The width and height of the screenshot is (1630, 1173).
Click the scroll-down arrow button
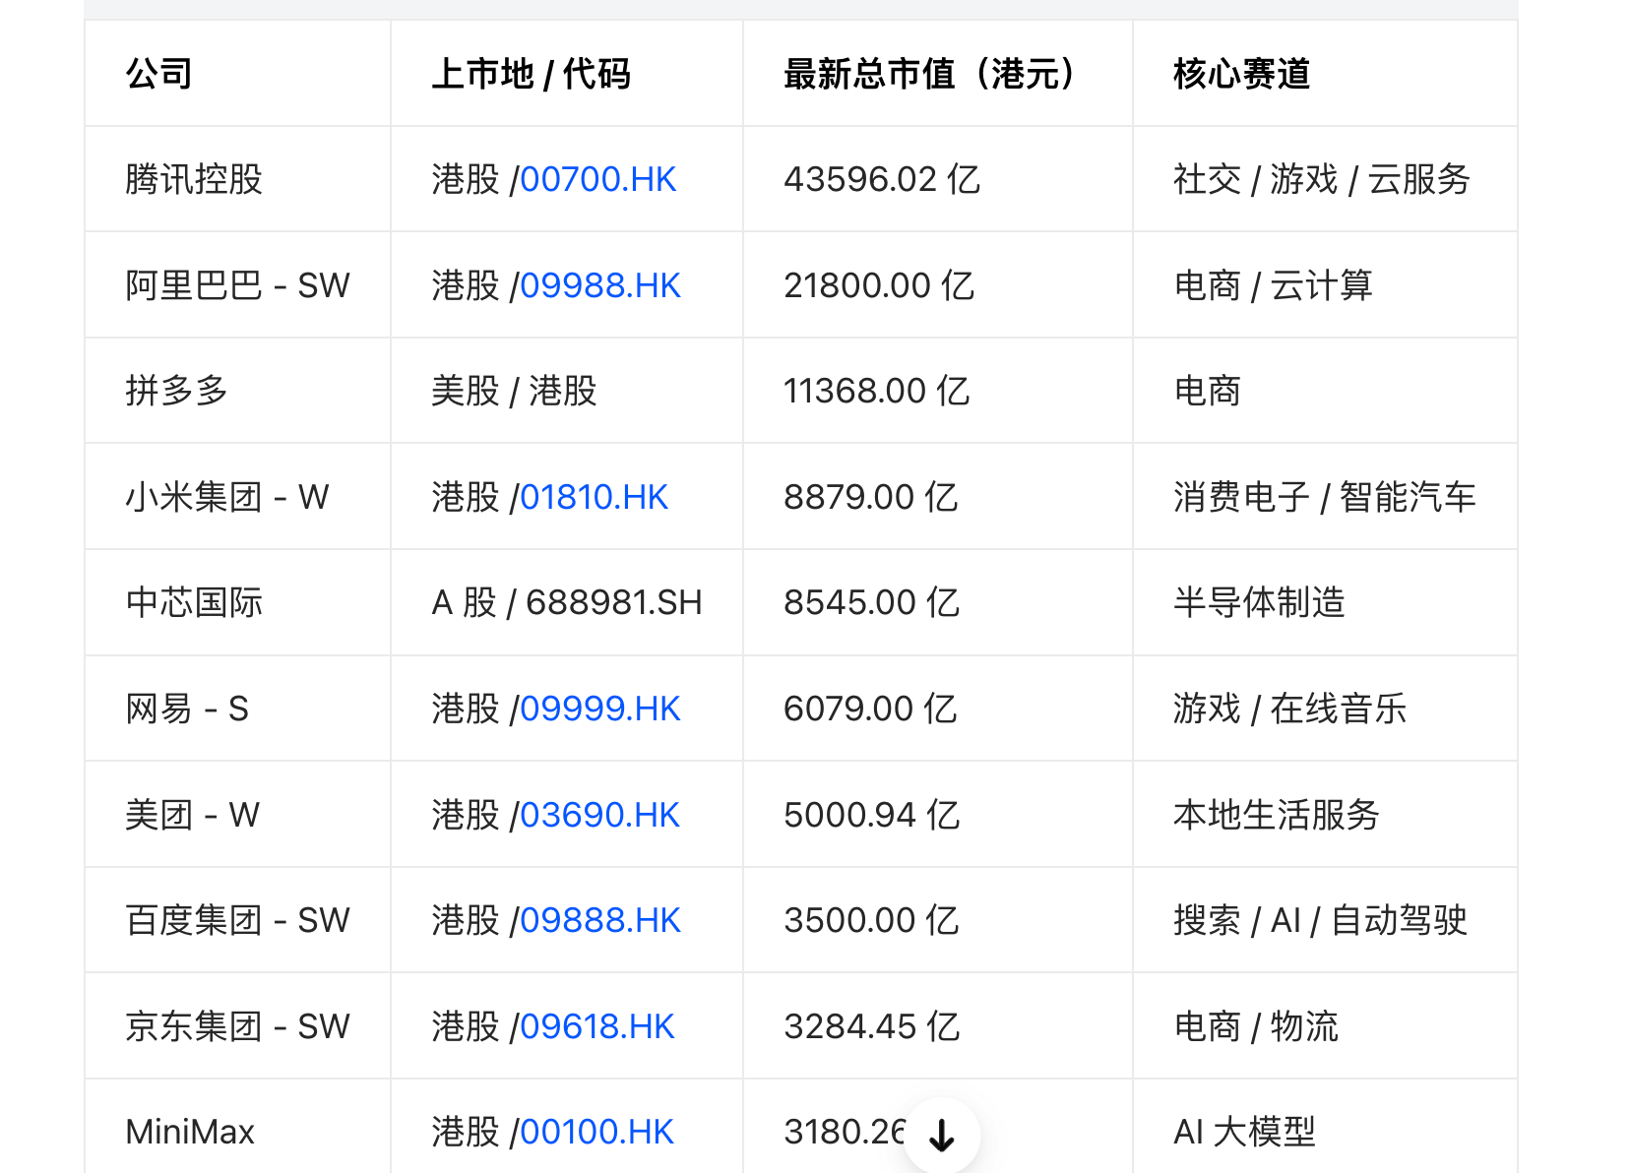(942, 1136)
